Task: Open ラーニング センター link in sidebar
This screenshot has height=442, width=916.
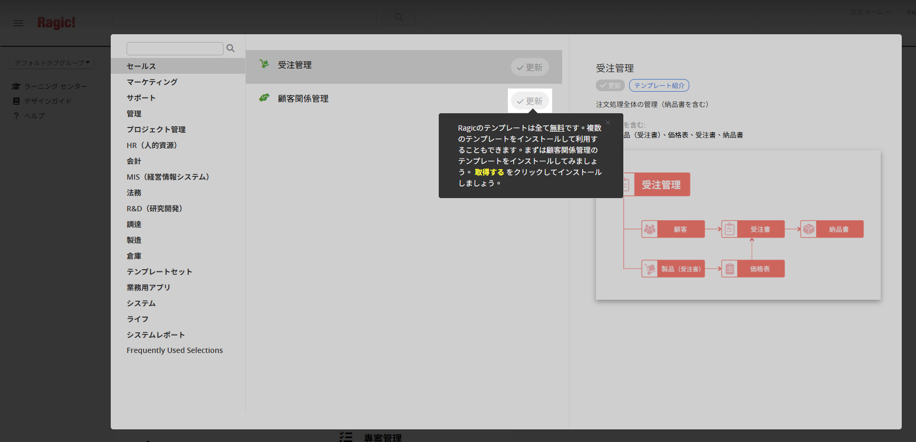Action: click(56, 86)
